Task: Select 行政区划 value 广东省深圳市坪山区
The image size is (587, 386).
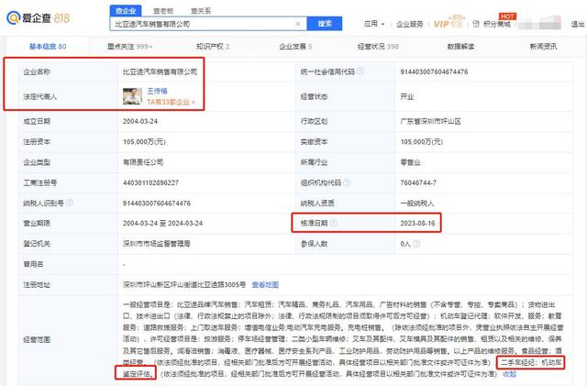Action: (x=430, y=121)
